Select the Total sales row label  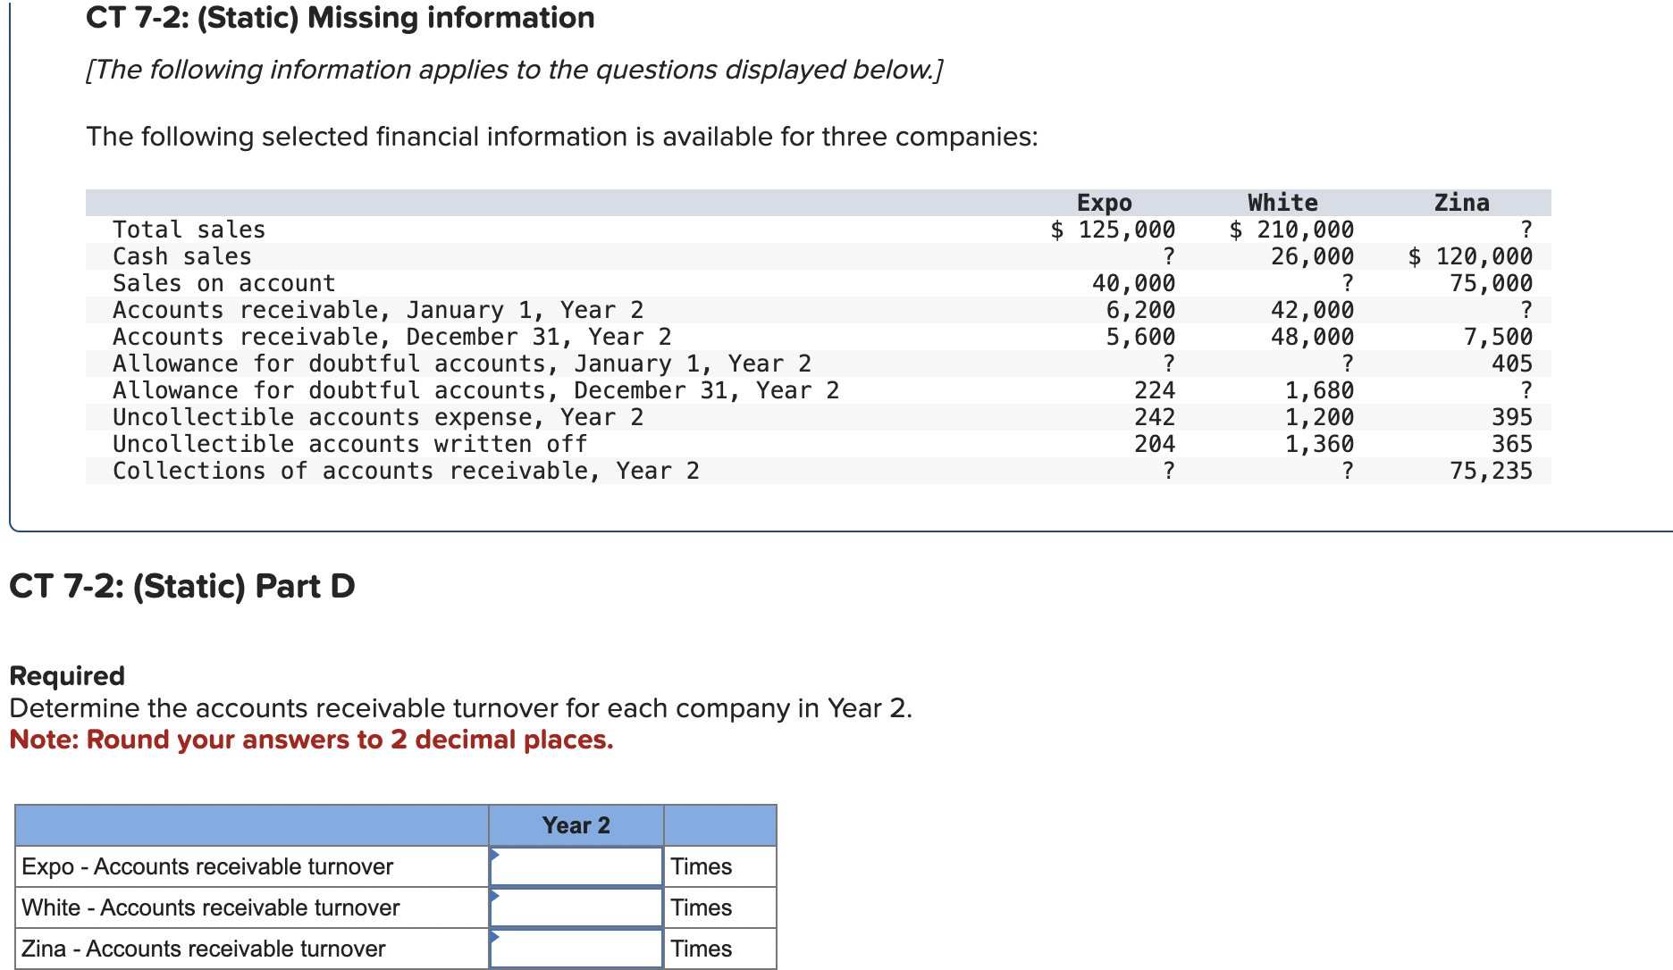tap(189, 230)
